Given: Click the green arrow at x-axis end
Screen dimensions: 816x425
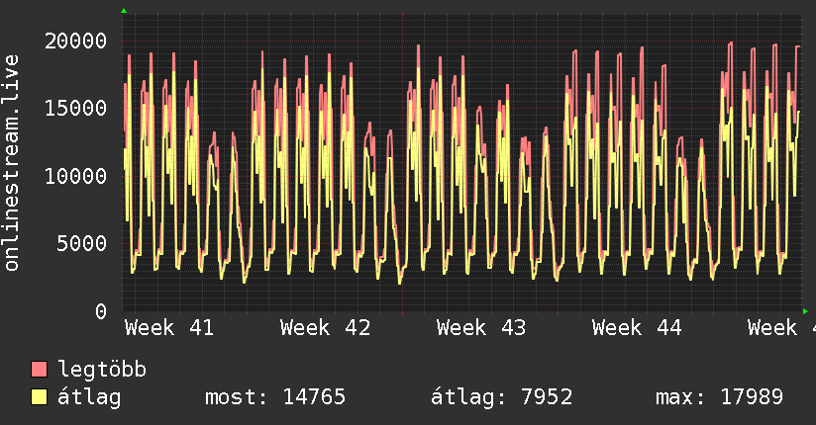Looking at the screenshot, I should pos(805,311).
